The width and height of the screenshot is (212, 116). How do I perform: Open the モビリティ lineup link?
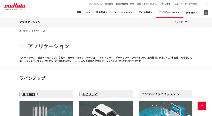pyautogui.click(x=90, y=94)
